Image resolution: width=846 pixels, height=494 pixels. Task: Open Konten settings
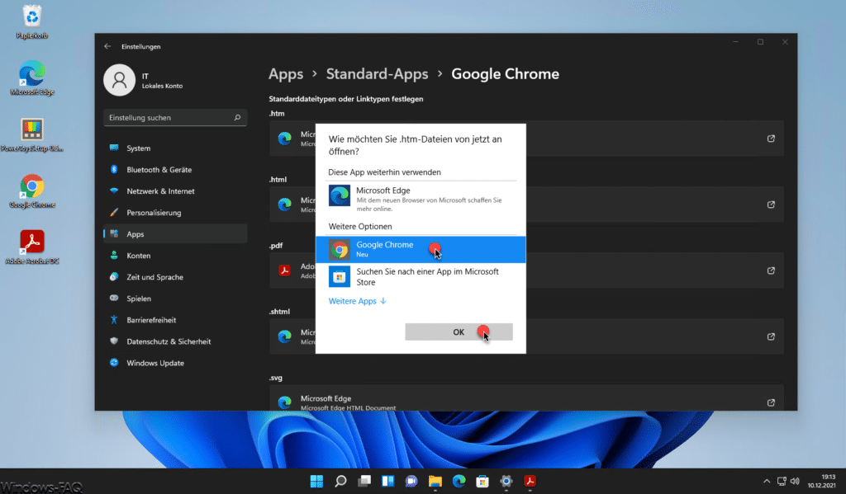175,256
